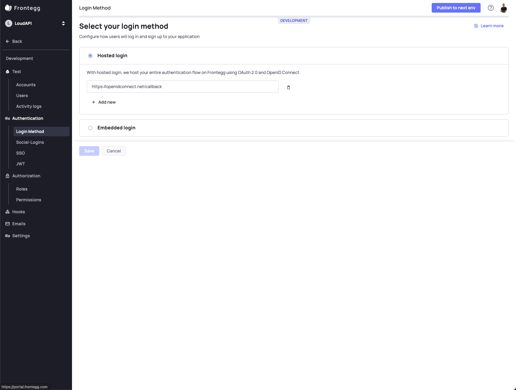Click the Save button
This screenshot has width=516, height=390.
89,151
